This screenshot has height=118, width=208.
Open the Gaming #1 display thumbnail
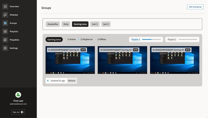(x=70, y=60)
